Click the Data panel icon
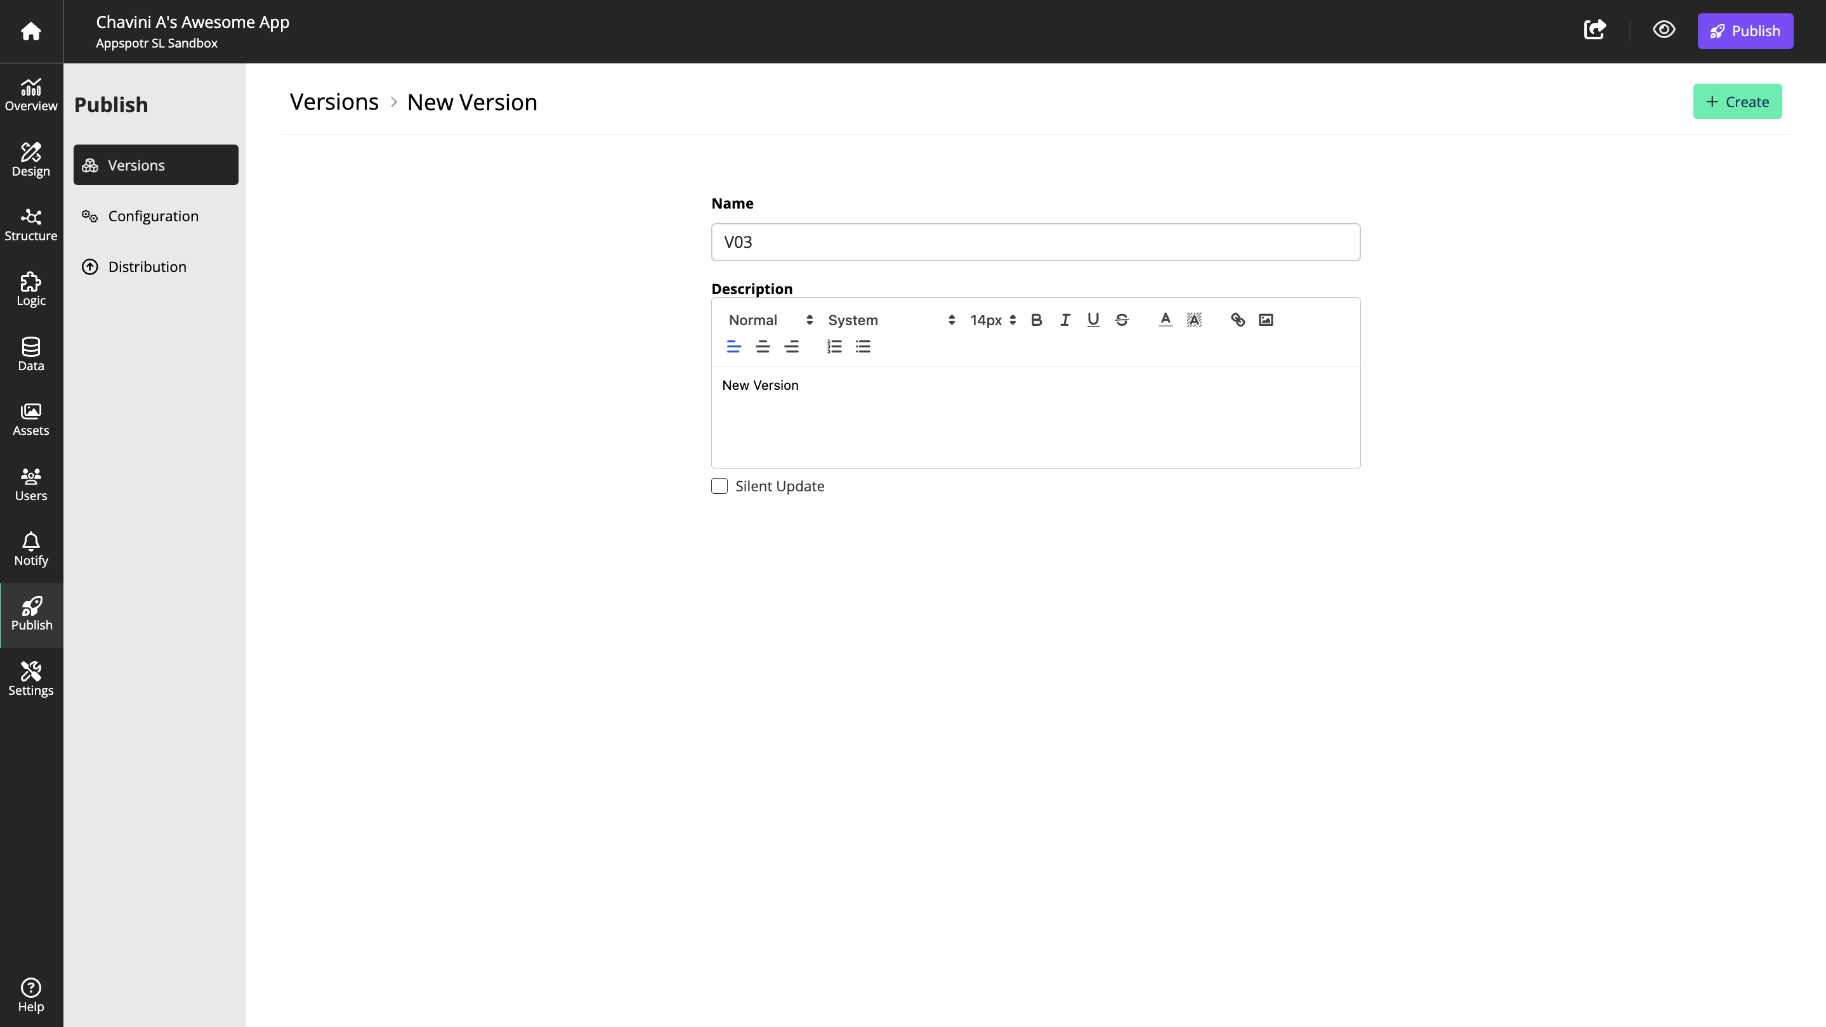This screenshot has height=1027, width=1826. tap(31, 354)
